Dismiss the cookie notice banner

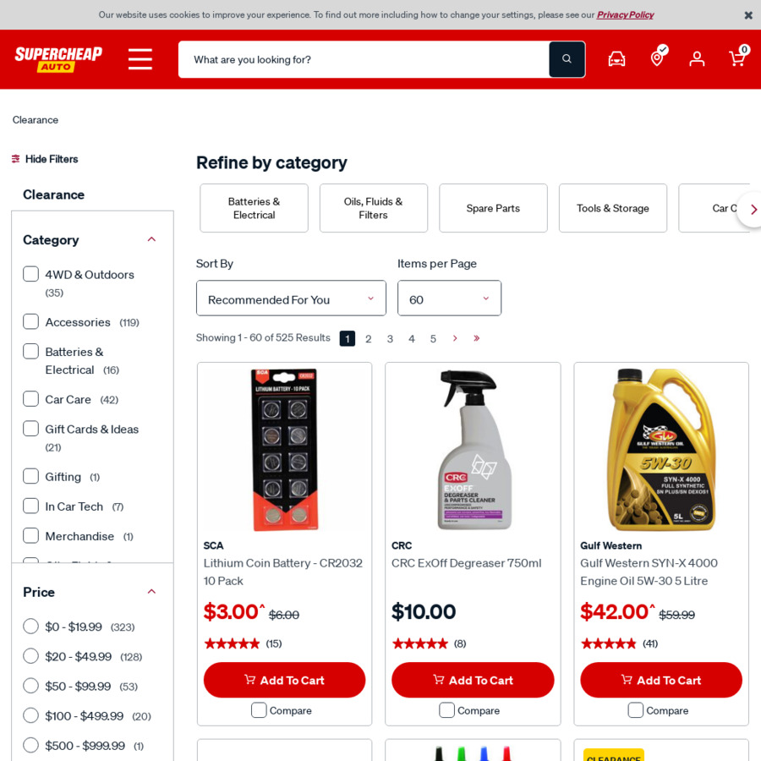(748, 15)
